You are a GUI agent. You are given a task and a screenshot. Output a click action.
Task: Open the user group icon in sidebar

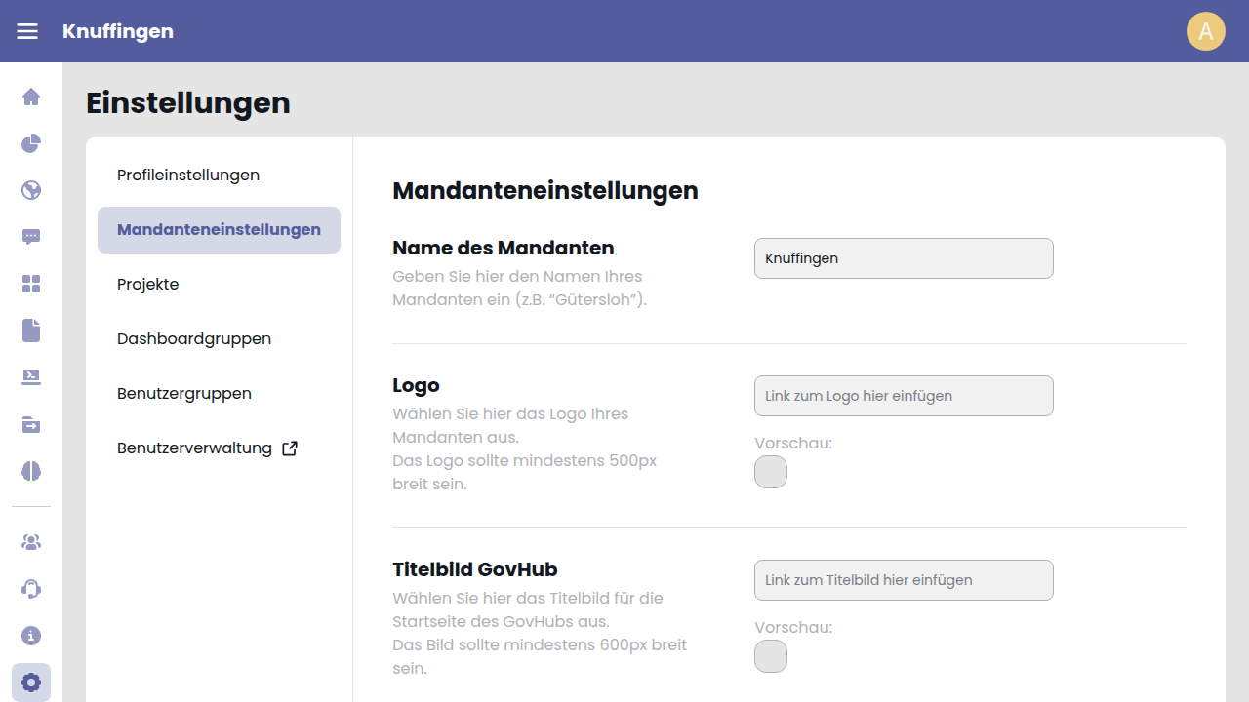click(31, 542)
